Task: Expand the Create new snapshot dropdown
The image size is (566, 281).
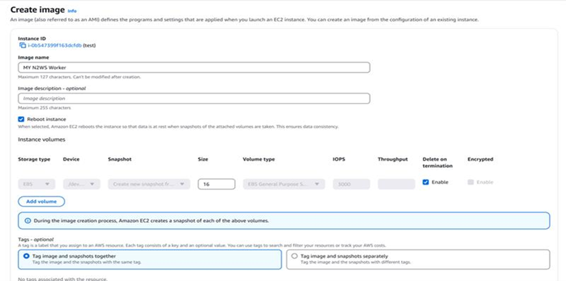Action: (x=149, y=184)
